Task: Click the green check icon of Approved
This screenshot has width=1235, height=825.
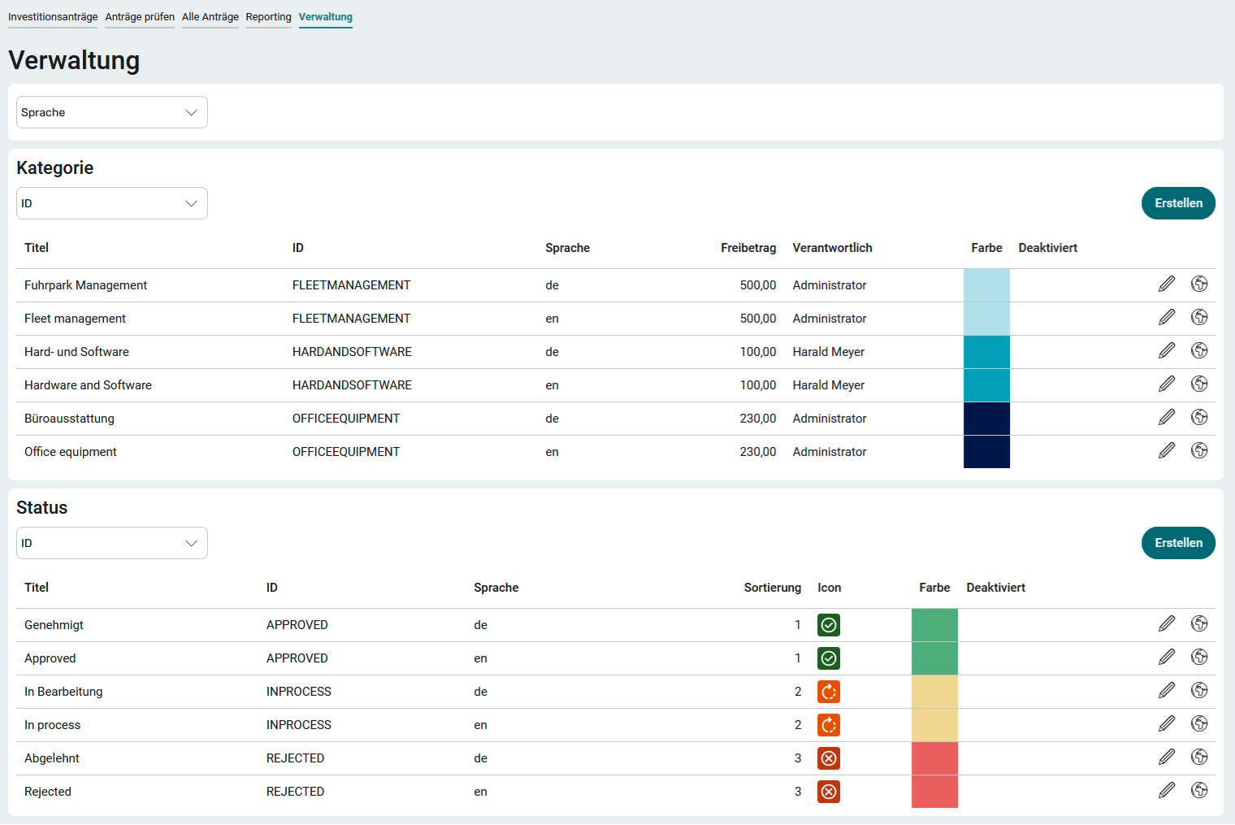Action: click(829, 658)
